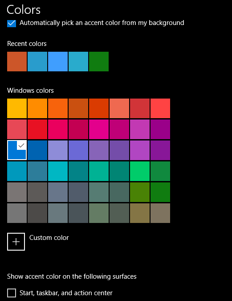The width and height of the screenshot is (232, 301).
Task: Select the dark purple swatch ending the second row
Action: tap(160, 129)
